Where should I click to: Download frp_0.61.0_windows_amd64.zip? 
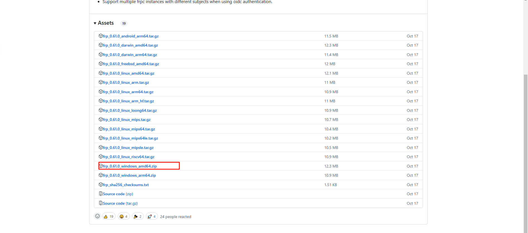(130, 166)
